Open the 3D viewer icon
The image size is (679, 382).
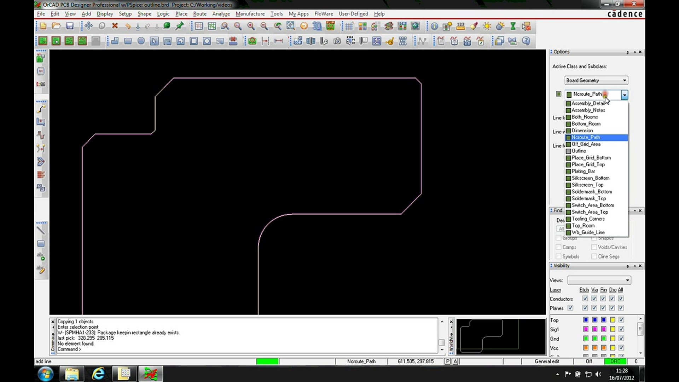click(x=317, y=26)
